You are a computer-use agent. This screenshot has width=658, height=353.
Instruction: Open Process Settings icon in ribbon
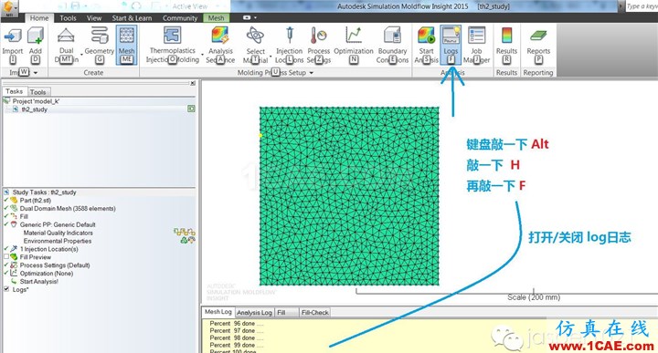coord(319,45)
